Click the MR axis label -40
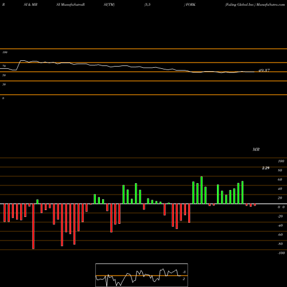 [x=280, y=226]
